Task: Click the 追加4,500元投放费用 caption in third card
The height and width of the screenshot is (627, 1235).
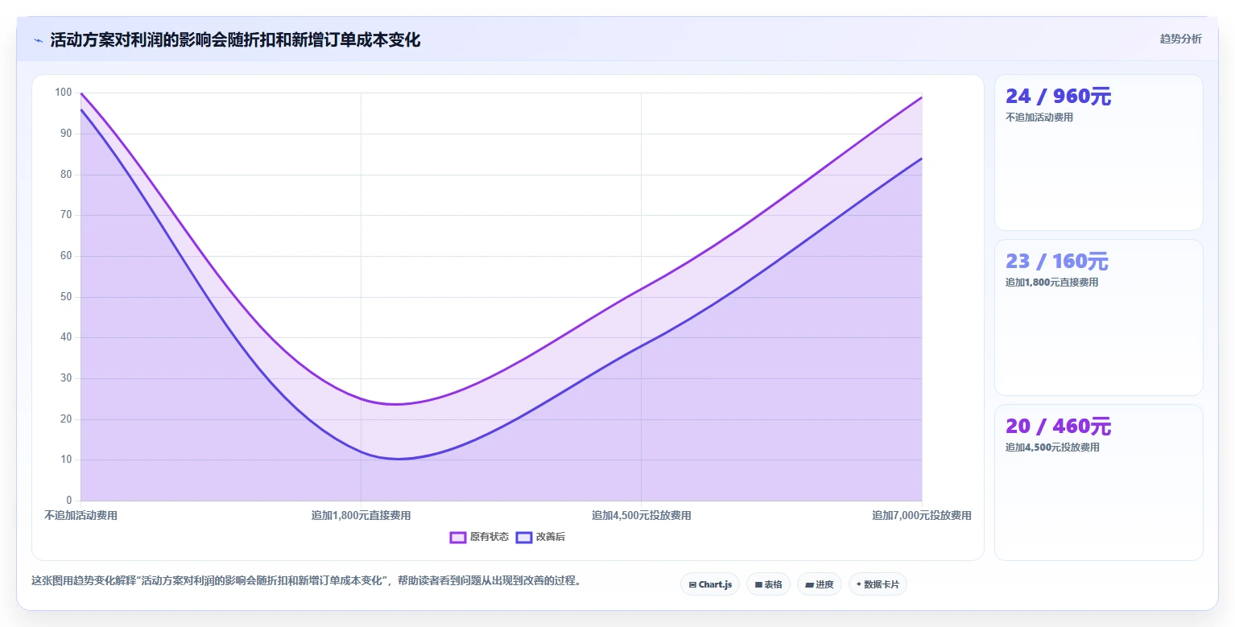Action: click(1052, 448)
